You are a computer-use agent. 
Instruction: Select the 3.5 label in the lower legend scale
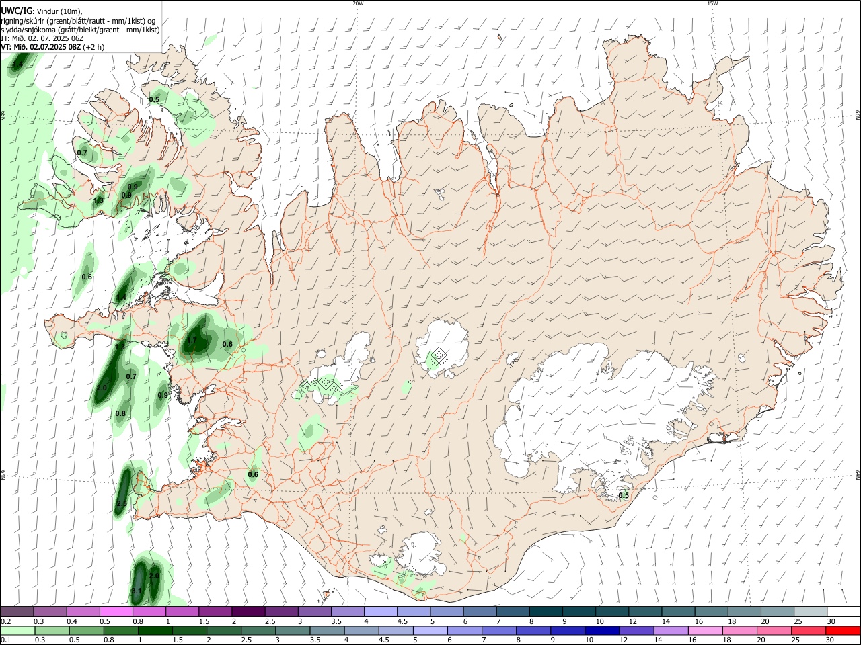(315, 640)
